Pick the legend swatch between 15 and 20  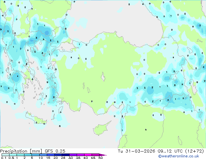[x=51, y=155]
